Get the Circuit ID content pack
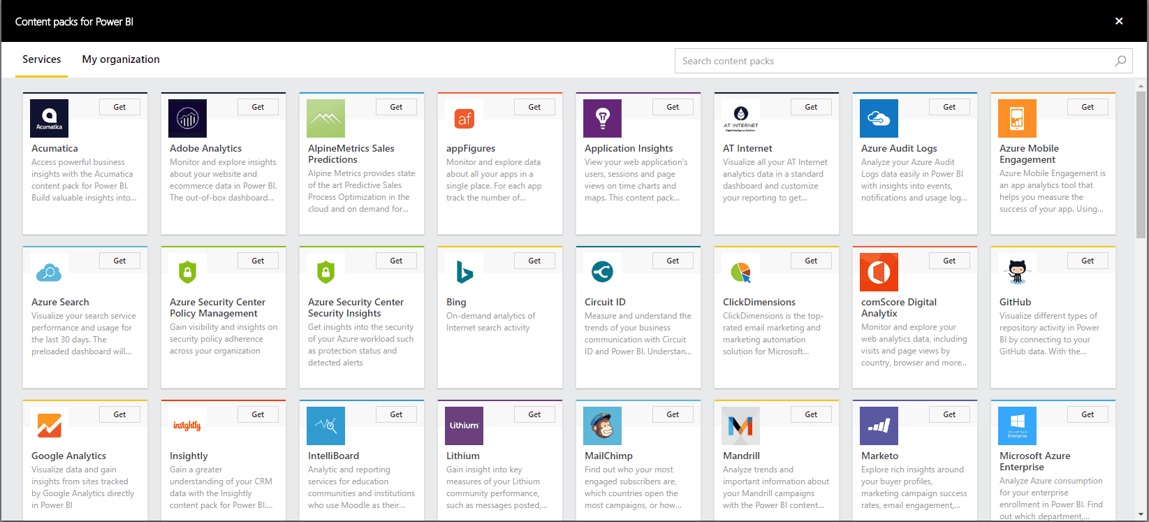1149x522 pixels. pos(673,261)
